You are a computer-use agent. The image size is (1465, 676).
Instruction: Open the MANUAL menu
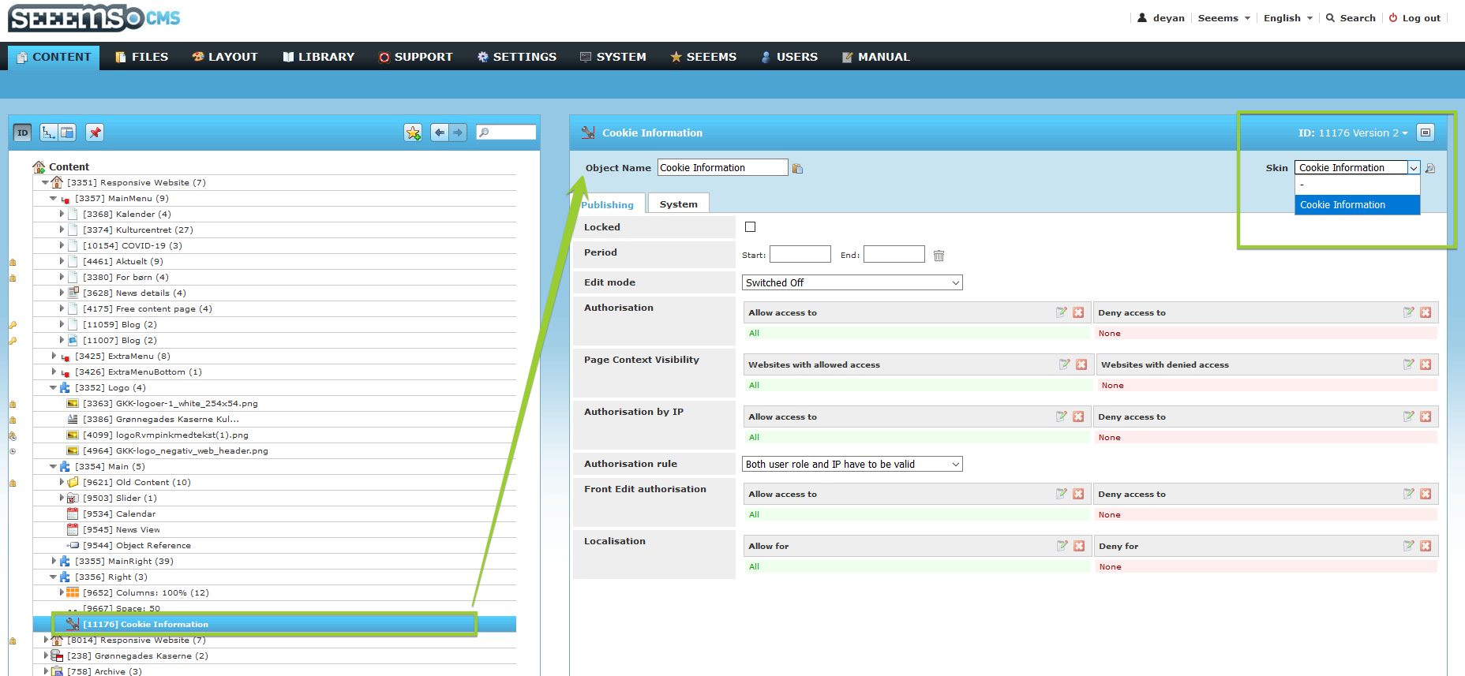click(x=876, y=57)
